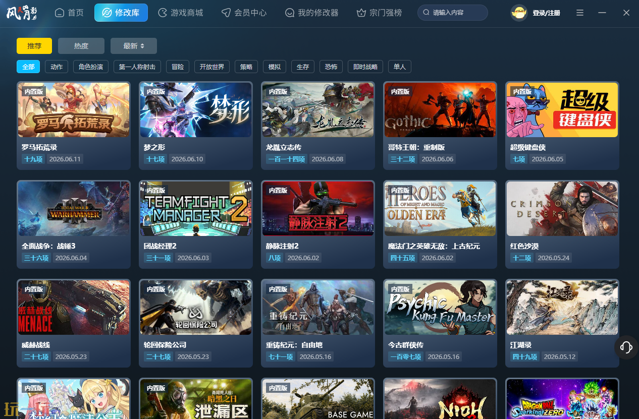Click 哥特王朝:重制版 title text
The height and width of the screenshot is (419, 639).
[x=416, y=147]
